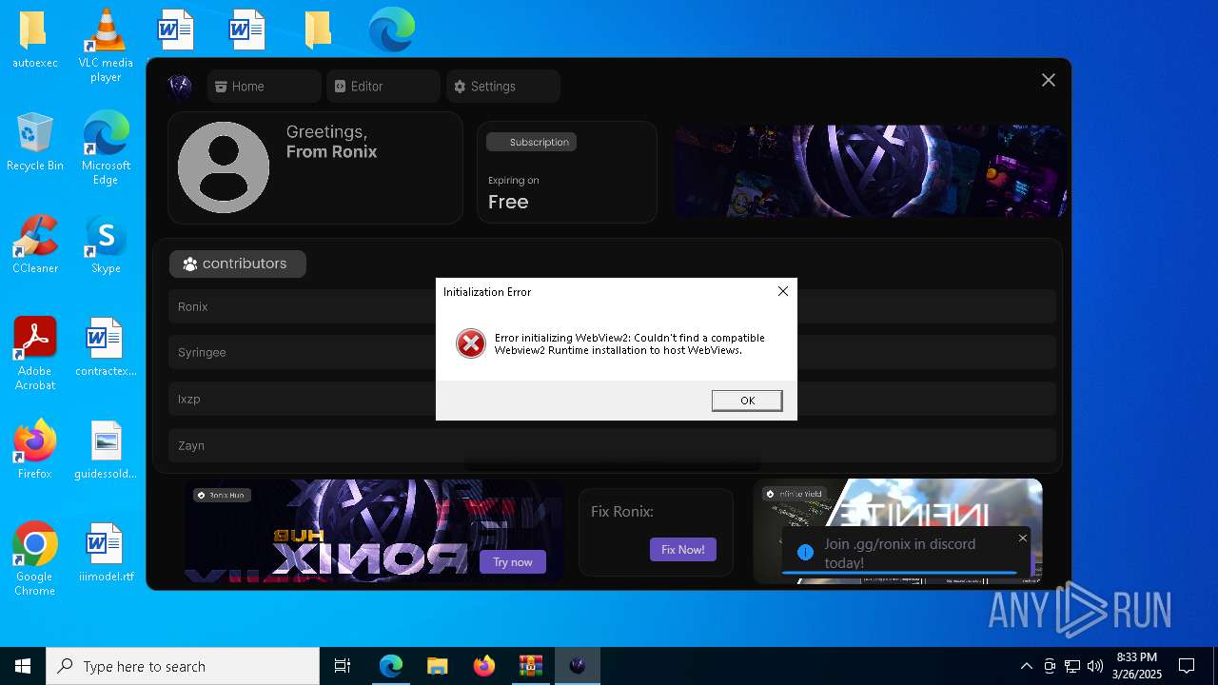The height and width of the screenshot is (685, 1218).
Task: Open the autoexec folder on desktop
Action: 34,39
